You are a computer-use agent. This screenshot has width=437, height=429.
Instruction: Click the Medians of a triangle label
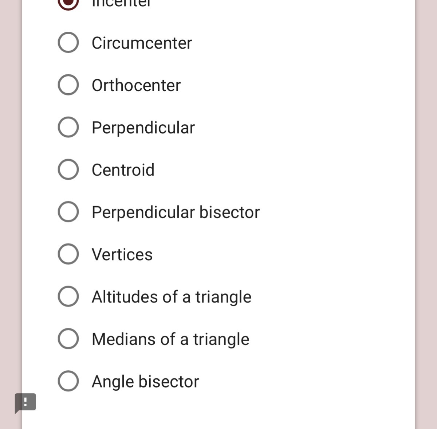170,339
